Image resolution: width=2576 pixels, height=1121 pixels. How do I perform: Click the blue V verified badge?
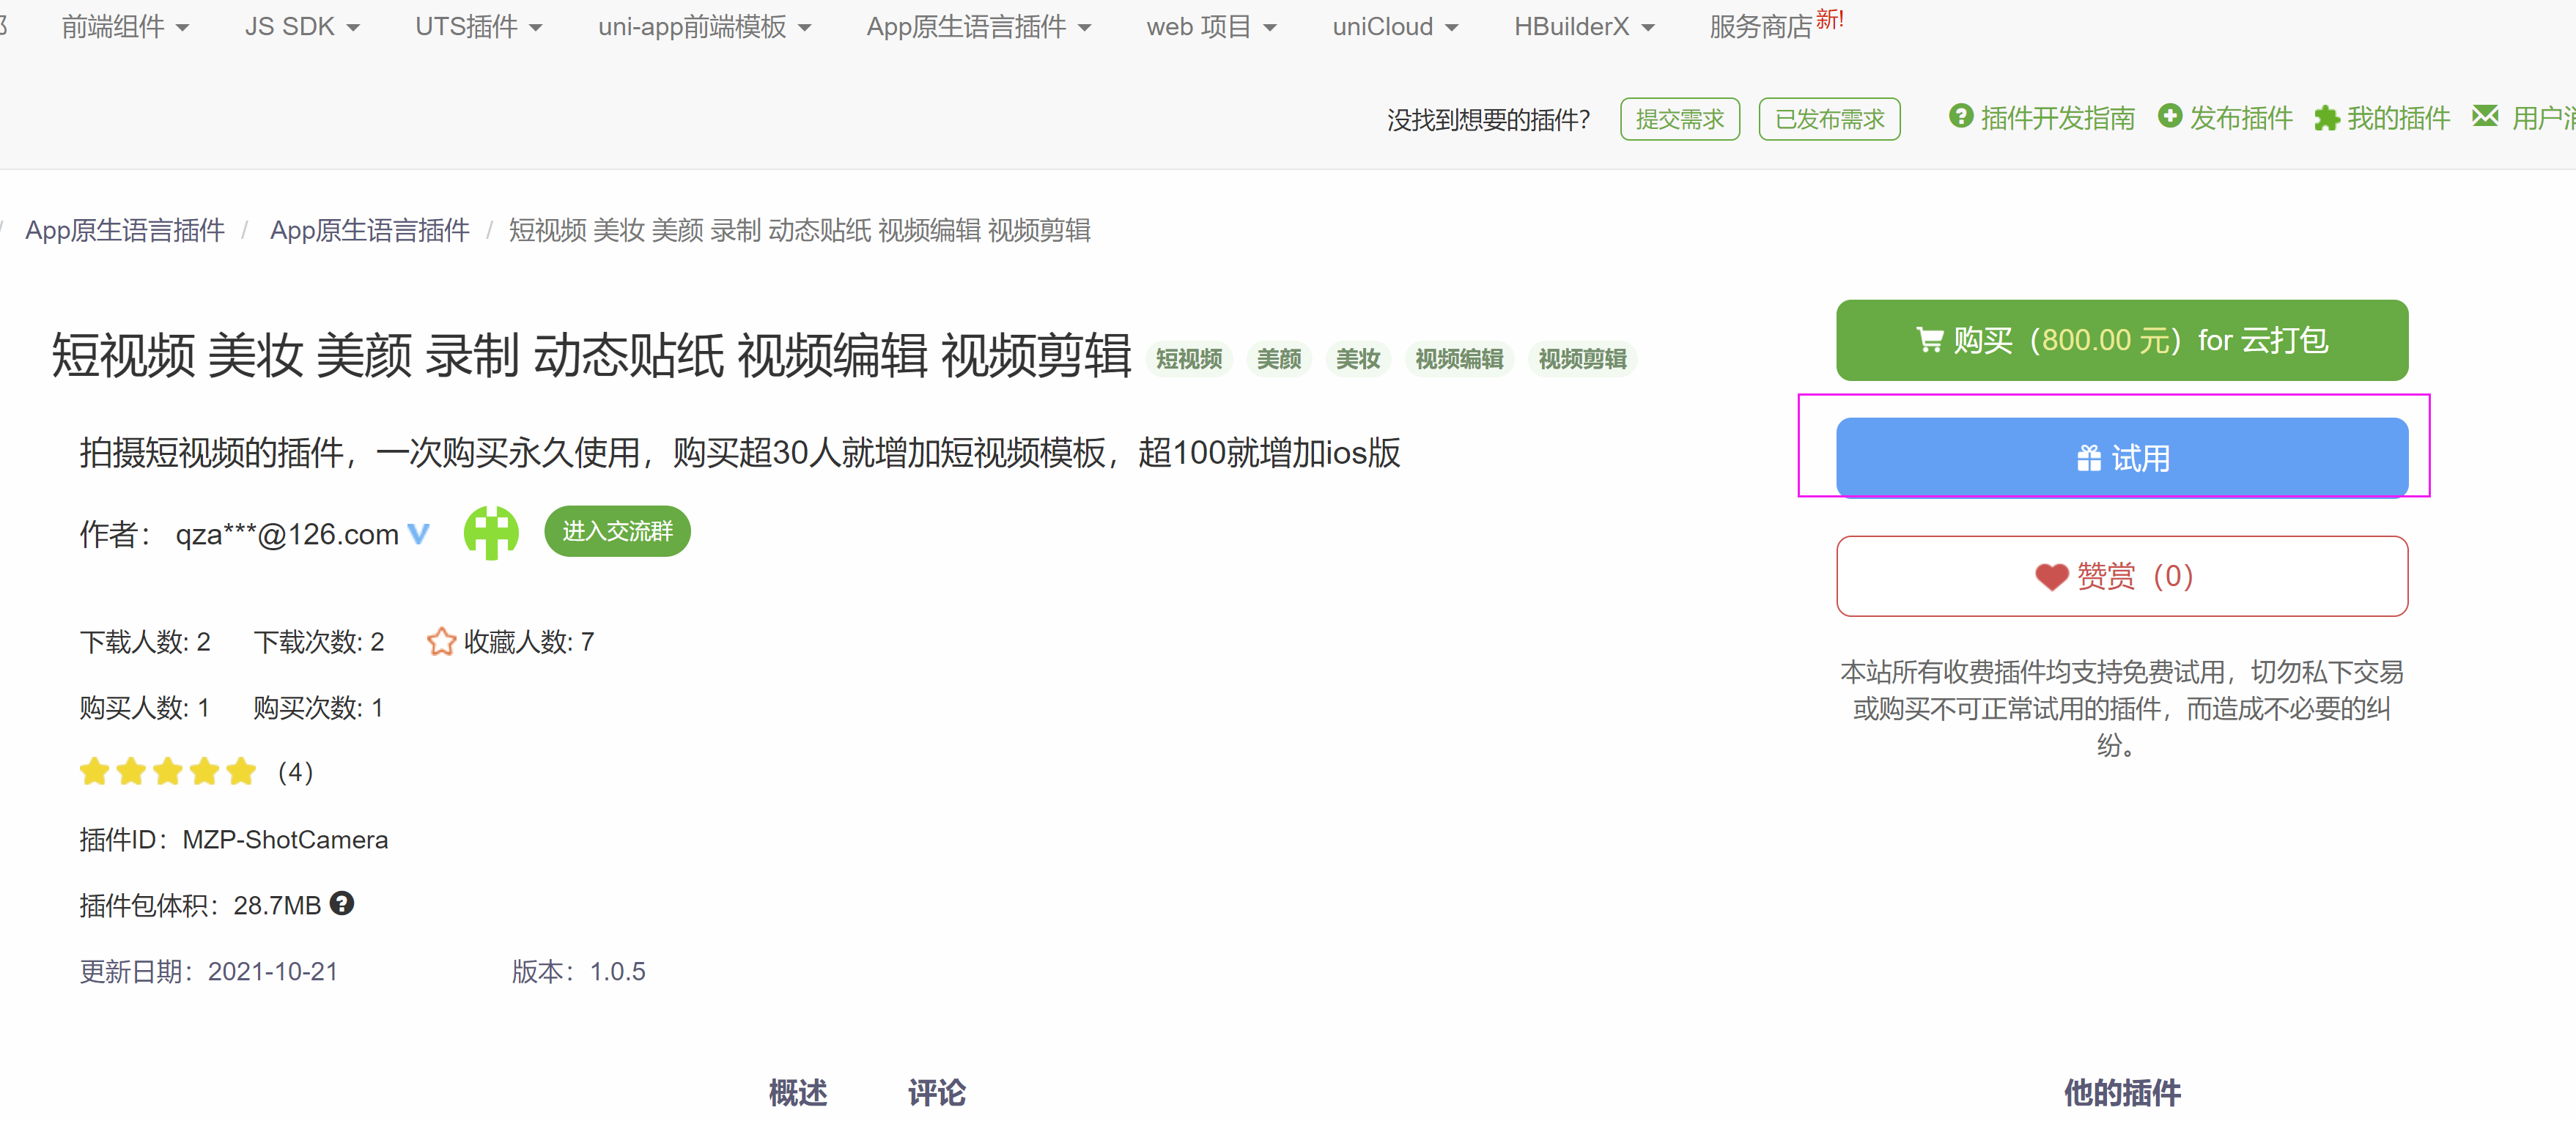coord(418,534)
